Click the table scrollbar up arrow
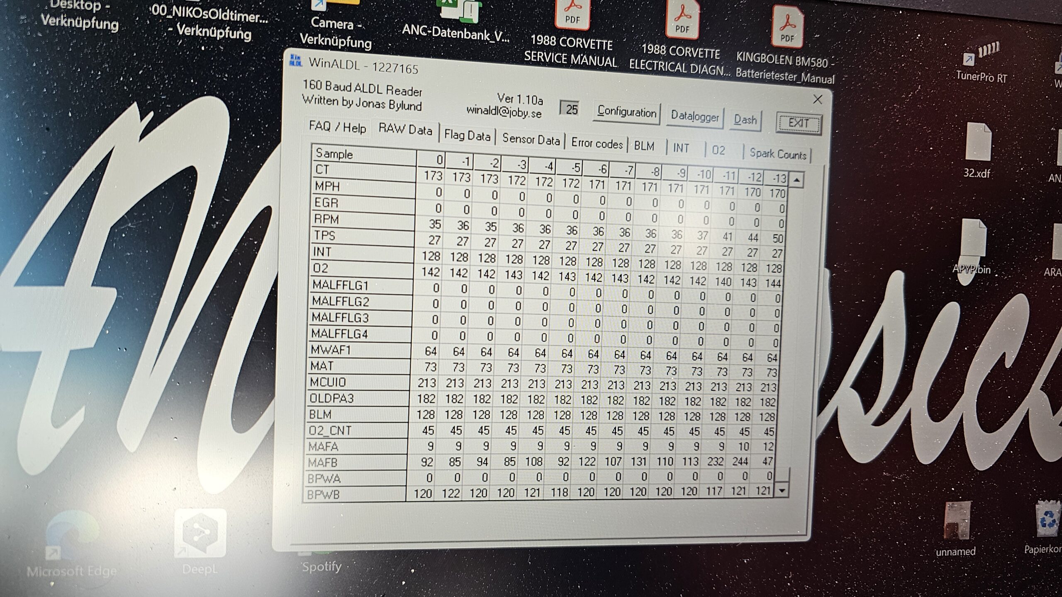This screenshot has width=1062, height=597. tap(796, 180)
